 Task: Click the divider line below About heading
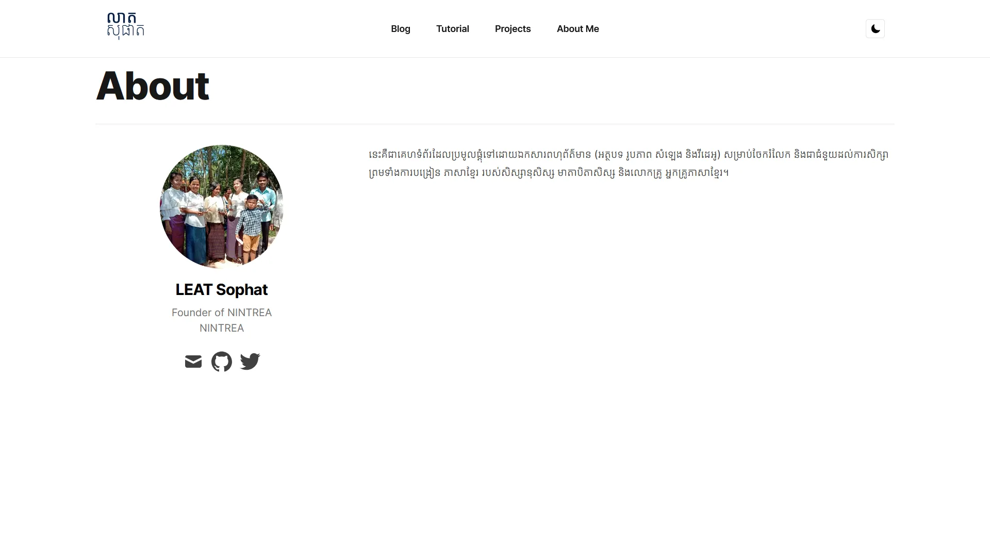[495, 124]
